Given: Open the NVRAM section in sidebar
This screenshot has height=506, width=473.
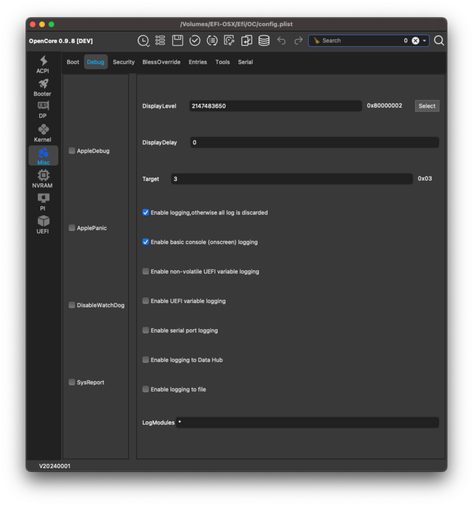Looking at the screenshot, I should [x=43, y=178].
